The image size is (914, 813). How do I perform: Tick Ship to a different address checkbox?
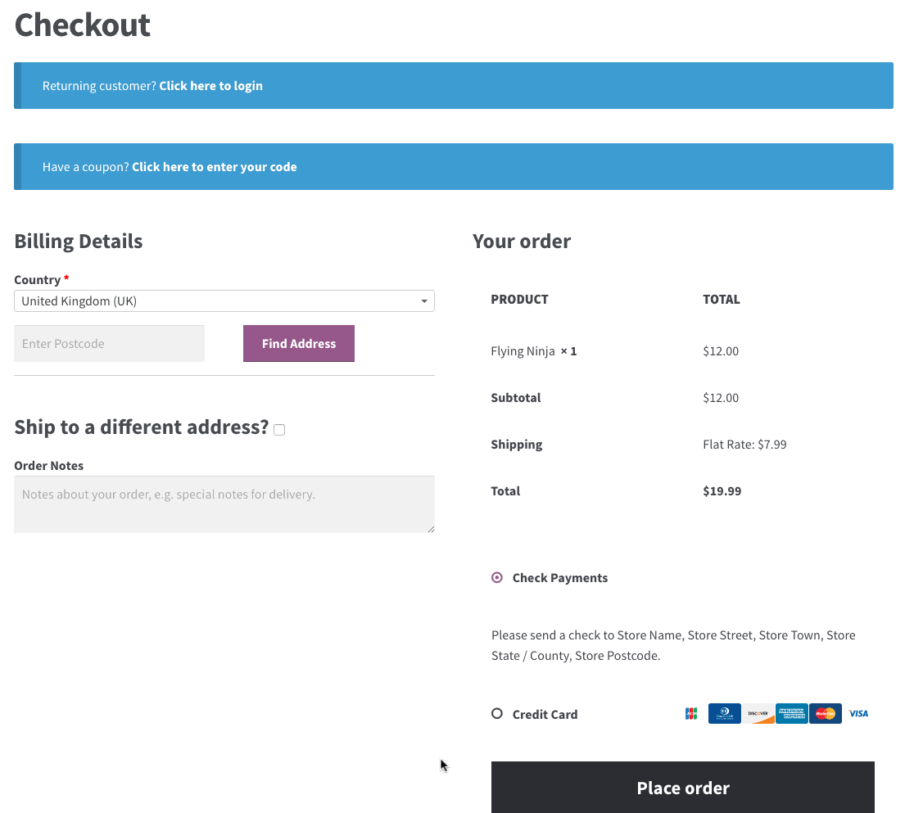(279, 430)
